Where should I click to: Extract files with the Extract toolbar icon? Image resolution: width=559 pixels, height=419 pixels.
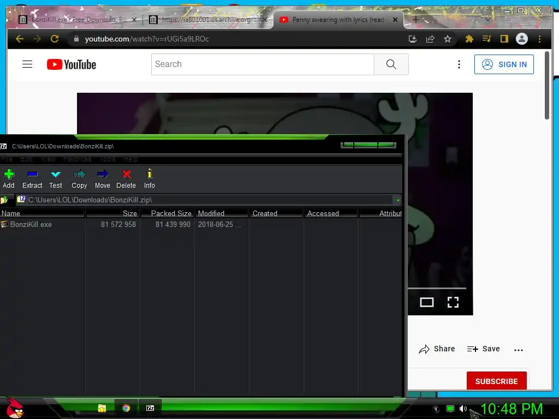[32, 179]
